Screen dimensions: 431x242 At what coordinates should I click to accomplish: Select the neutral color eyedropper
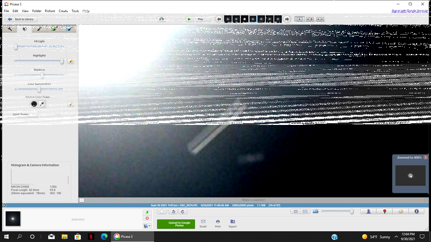[42, 104]
